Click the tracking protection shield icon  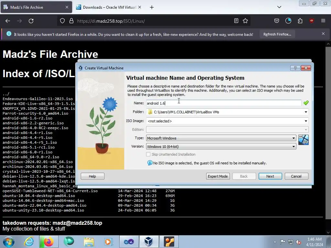62,21
